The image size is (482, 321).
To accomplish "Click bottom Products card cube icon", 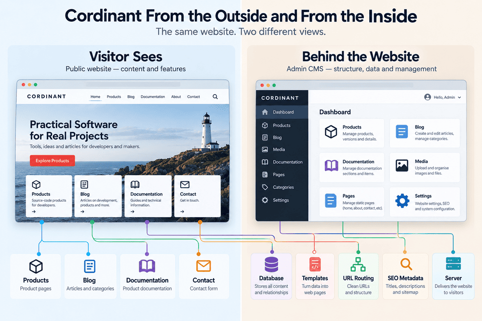I will 36,266.
